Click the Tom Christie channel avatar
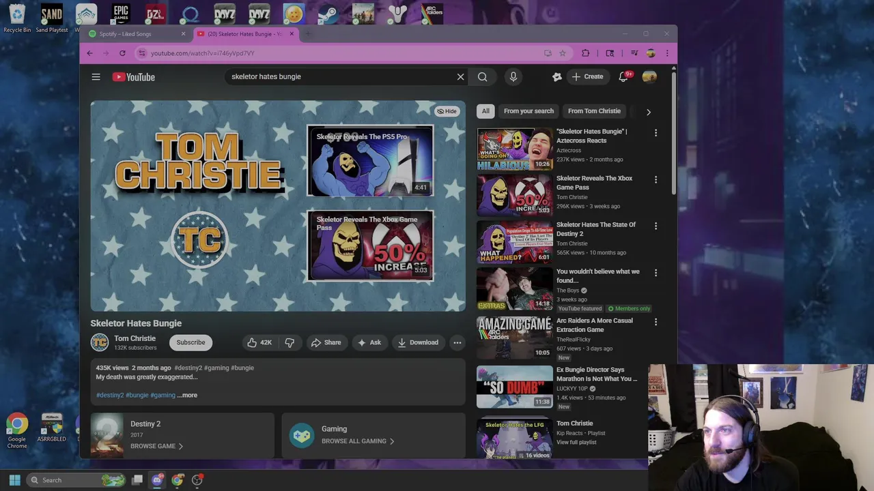 (100, 342)
